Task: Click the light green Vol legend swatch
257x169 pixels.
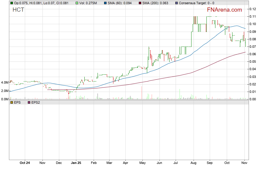Action: (77, 3)
